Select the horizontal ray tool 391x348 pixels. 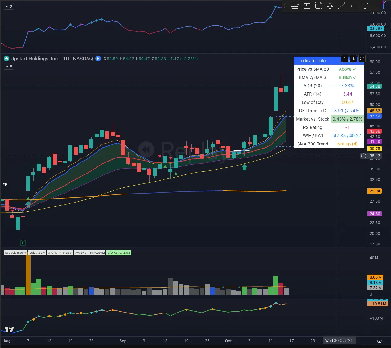coord(353,6)
